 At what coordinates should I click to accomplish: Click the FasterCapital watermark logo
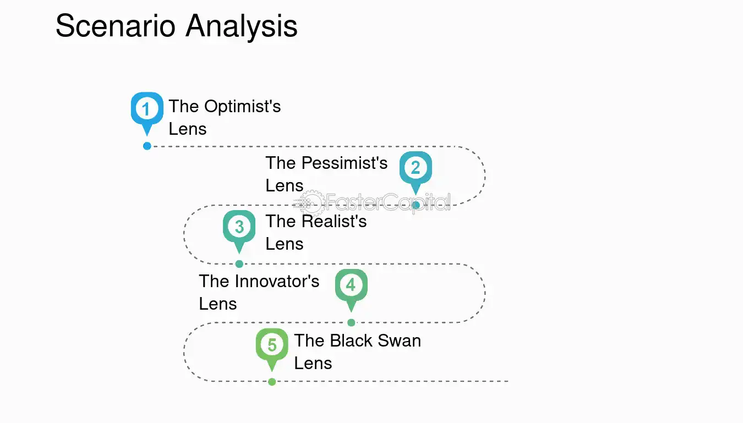[373, 203]
